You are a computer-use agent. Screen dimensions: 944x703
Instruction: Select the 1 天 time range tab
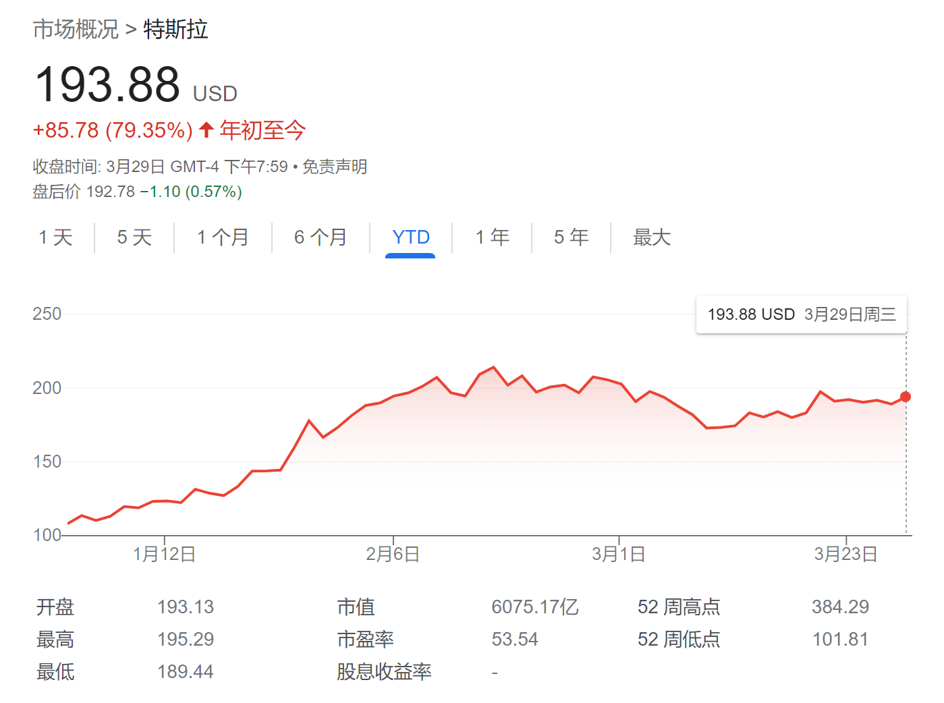point(55,237)
